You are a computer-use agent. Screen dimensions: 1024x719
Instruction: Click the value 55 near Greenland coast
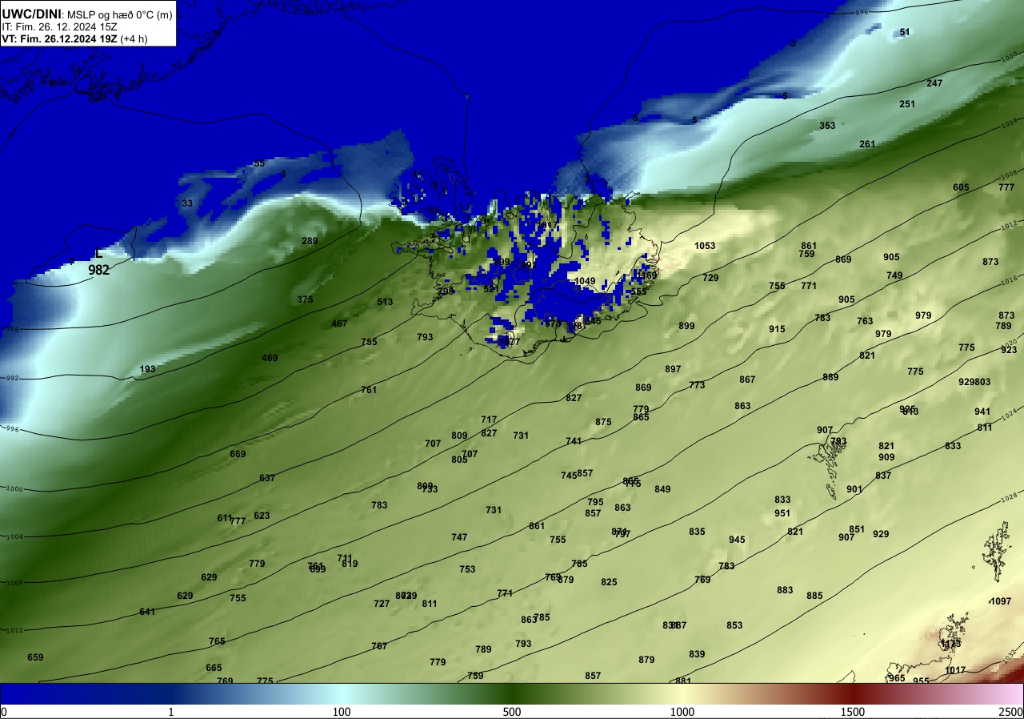click(x=259, y=163)
